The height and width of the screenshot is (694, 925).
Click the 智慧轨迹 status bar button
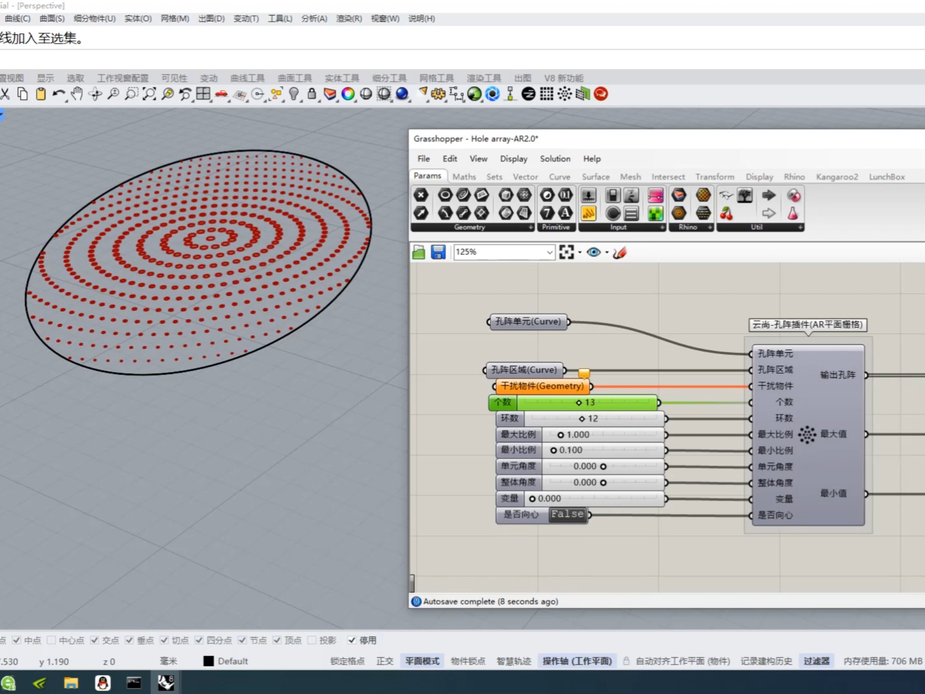point(514,661)
